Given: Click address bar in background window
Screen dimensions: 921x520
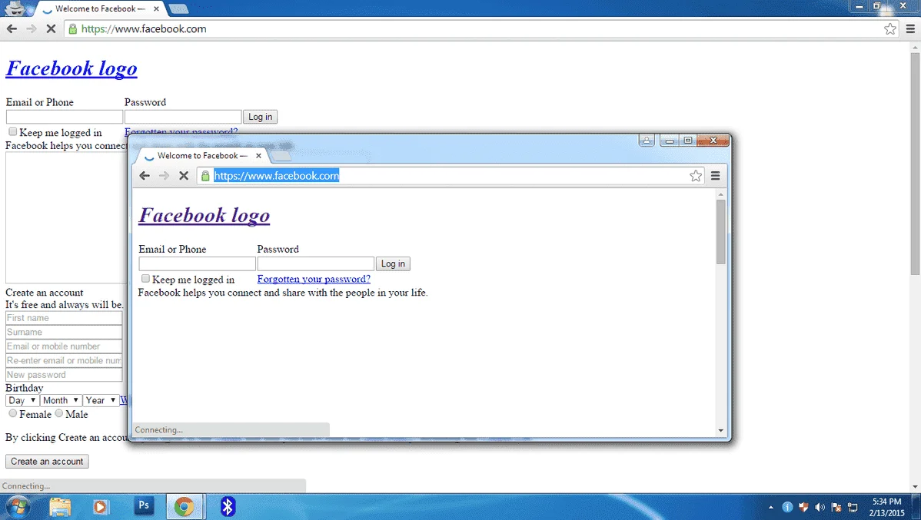Looking at the screenshot, I should pyautogui.click(x=482, y=28).
